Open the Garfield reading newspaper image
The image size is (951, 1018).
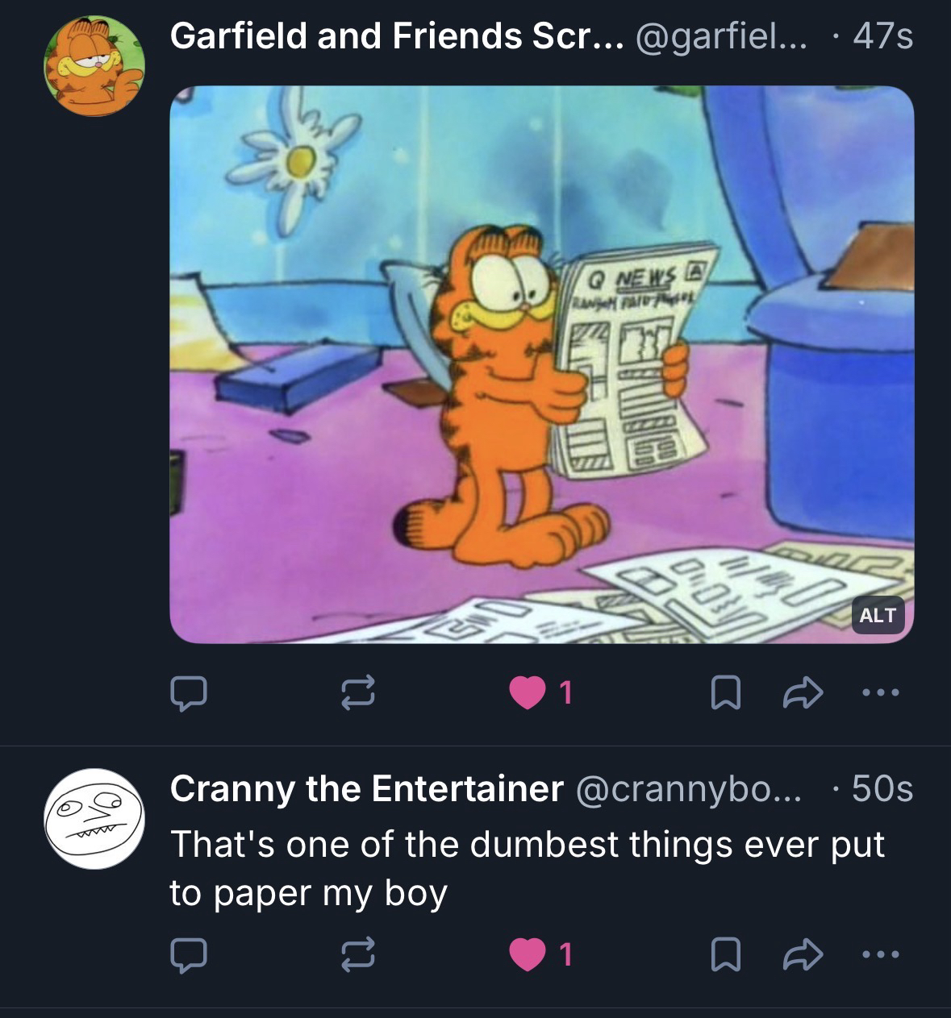tap(540, 363)
